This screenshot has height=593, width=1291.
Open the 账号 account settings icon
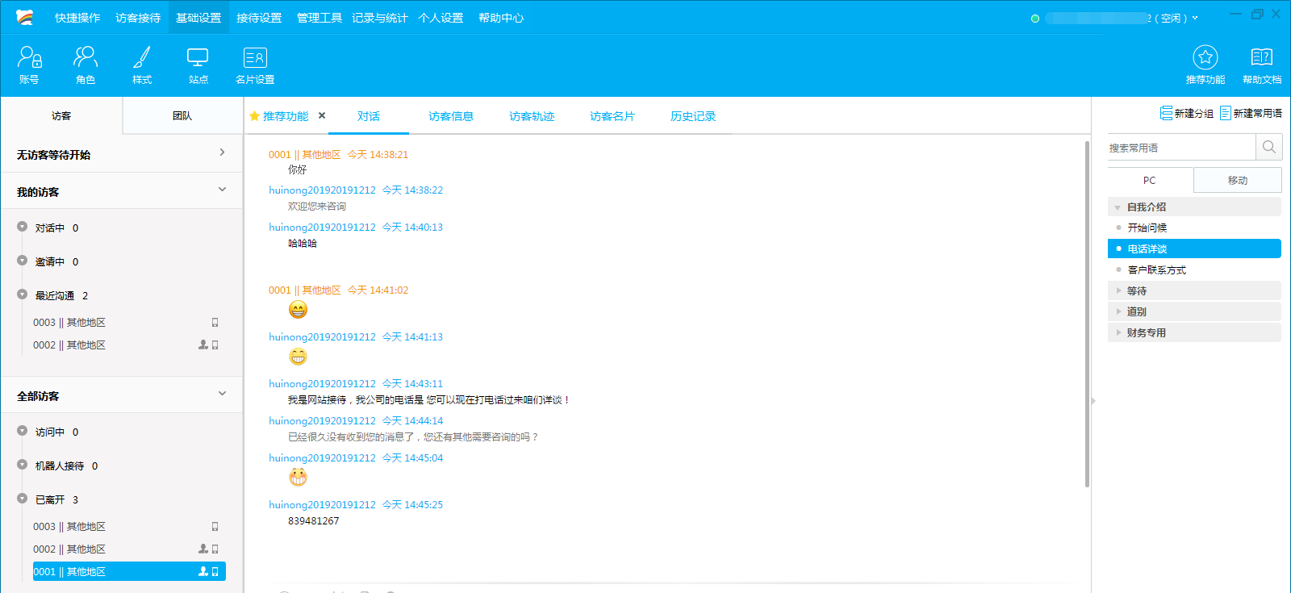(x=29, y=58)
